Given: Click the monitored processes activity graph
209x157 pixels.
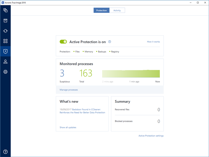Looking at the screenshot, I should point(131,74).
